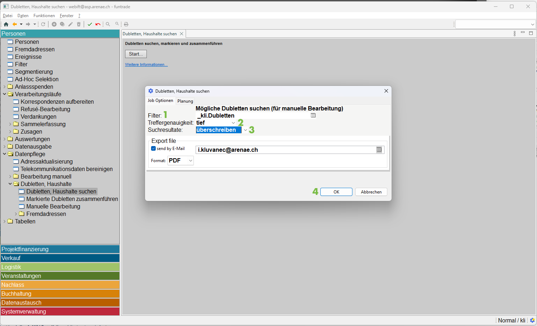Open the address picker icon in the e-mail field
This screenshot has height=326, width=537.
click(x=379, y=150)
